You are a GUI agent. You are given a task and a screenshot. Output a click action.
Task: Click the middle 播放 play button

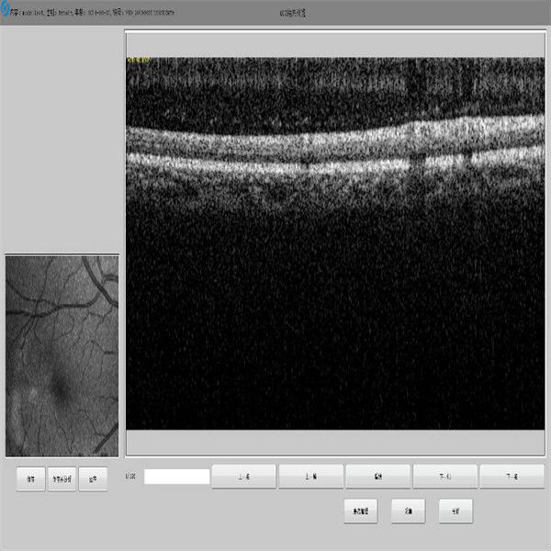378,477
